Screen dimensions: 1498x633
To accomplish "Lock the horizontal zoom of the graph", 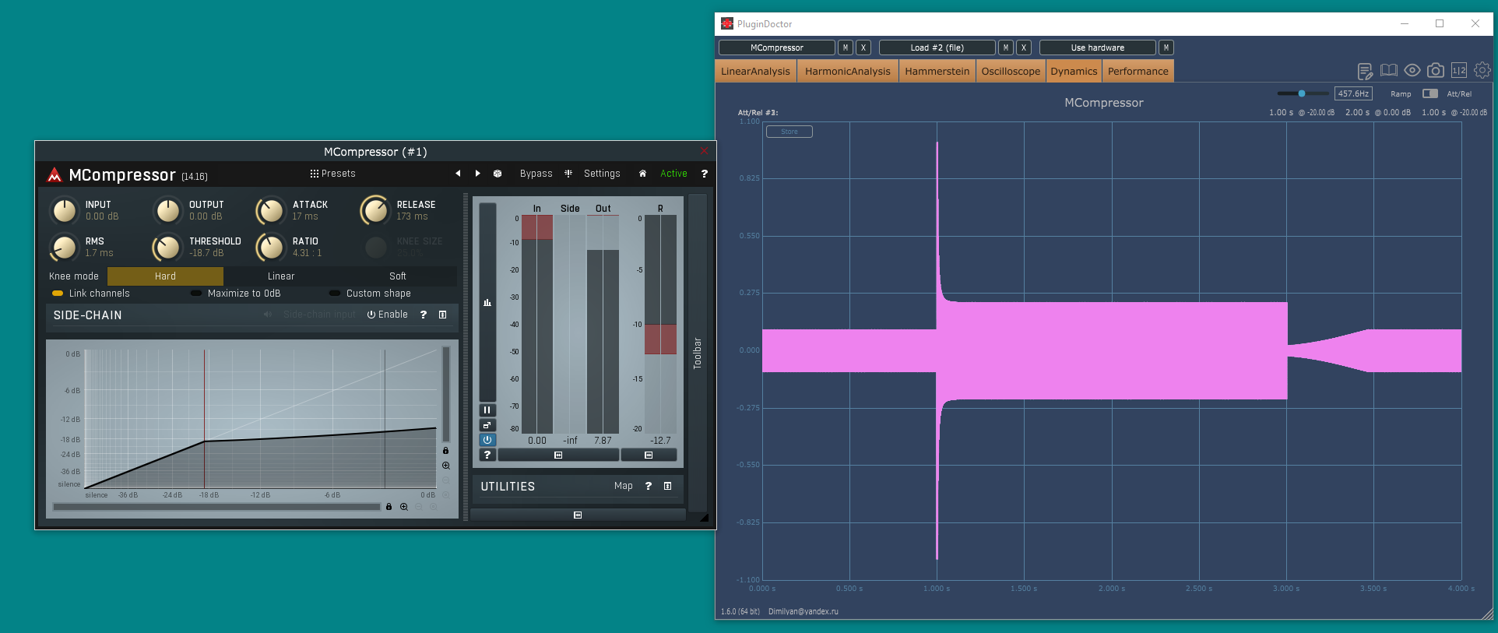I will click(x=389, y=507).
